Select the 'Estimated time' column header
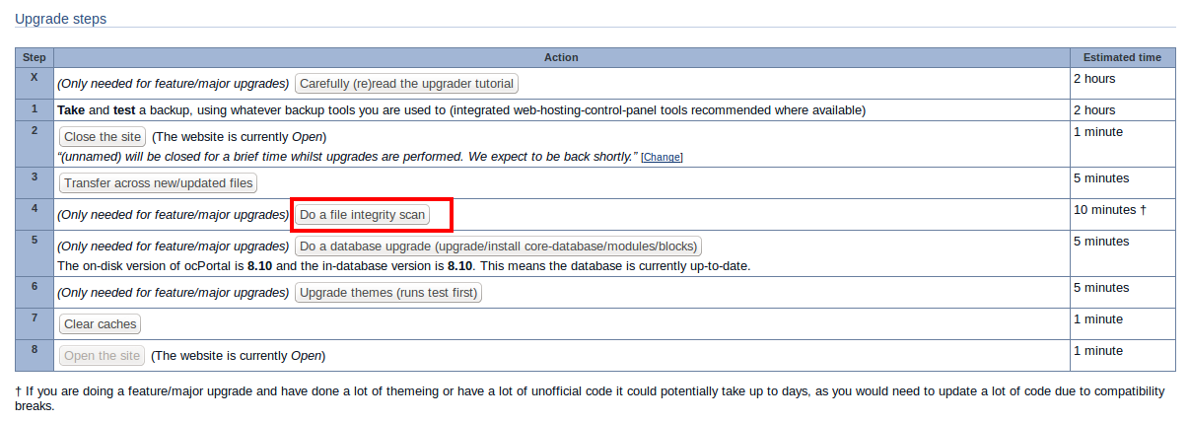1189x422 pixels. [x=1121, y=58]
